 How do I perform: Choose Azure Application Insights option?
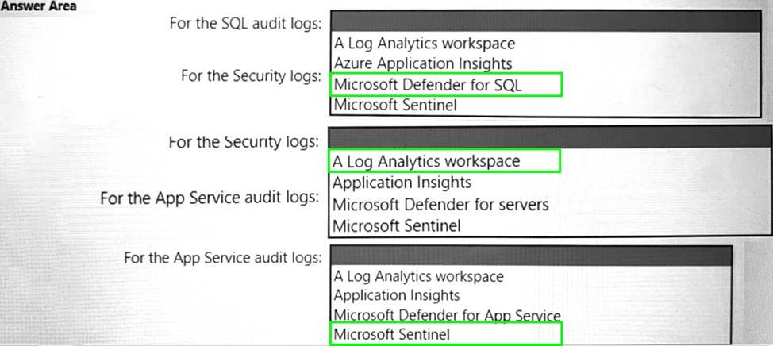[x=423, y=63]
